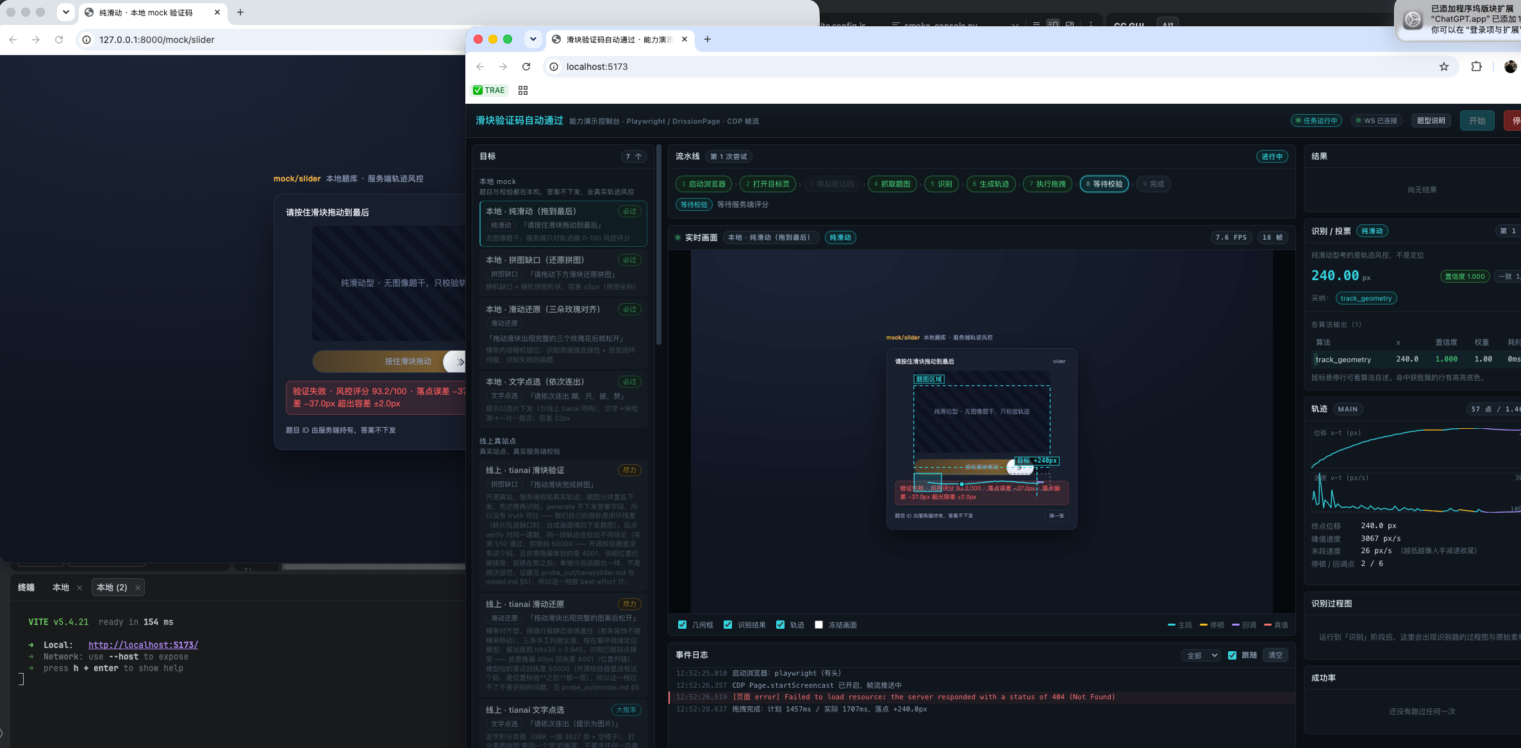Image resolution: width=1521 pixels, height=748 pixels.
Task: Reload the 127.0.0.1:8000 mock slider page
Action: click(59, 40)
